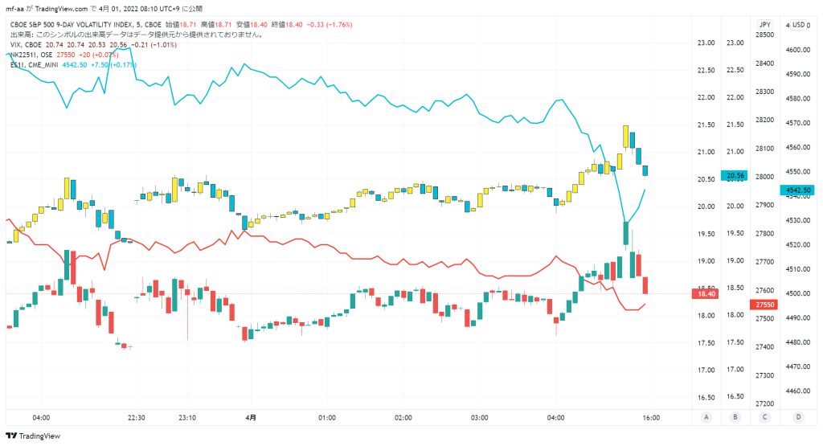Click the 4460.00 value on USD scale
The width and height of the screenshot is (823, 446).
(798, 391)
